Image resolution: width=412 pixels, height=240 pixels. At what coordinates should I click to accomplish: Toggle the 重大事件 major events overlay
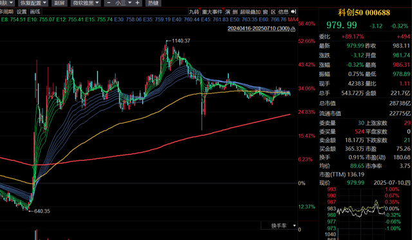click(212, 12)
